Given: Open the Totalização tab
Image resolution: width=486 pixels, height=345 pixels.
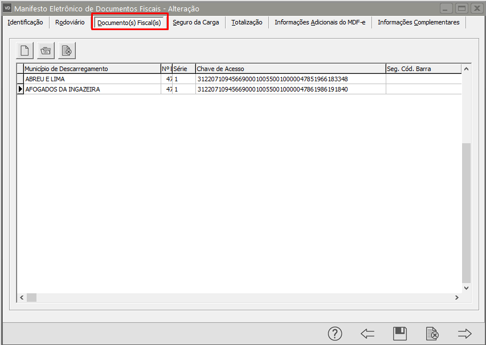Looking at the screenshot, I should pos(247,22).
